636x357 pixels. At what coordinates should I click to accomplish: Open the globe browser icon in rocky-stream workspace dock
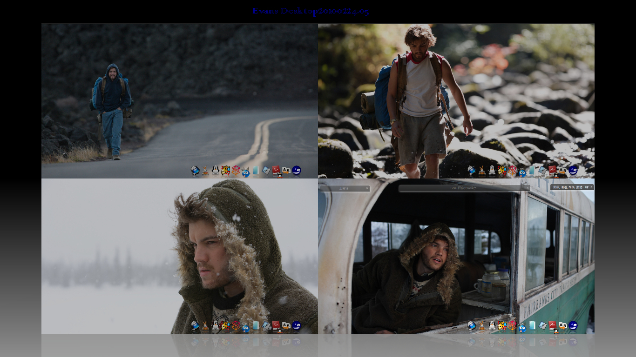point(472,171)
